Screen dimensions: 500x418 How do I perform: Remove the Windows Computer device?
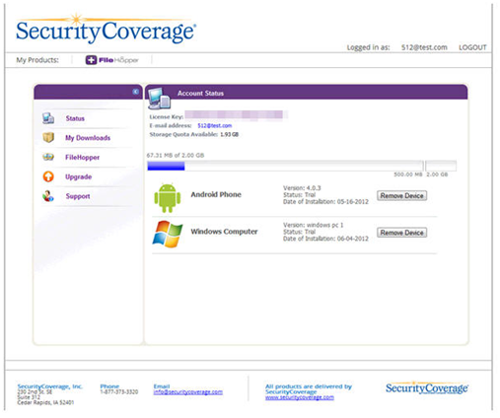tap(401, 233)
